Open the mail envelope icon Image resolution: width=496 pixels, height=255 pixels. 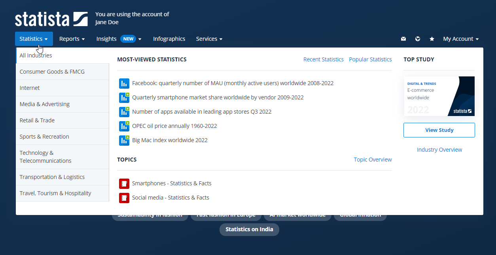[x=403, y=39]
